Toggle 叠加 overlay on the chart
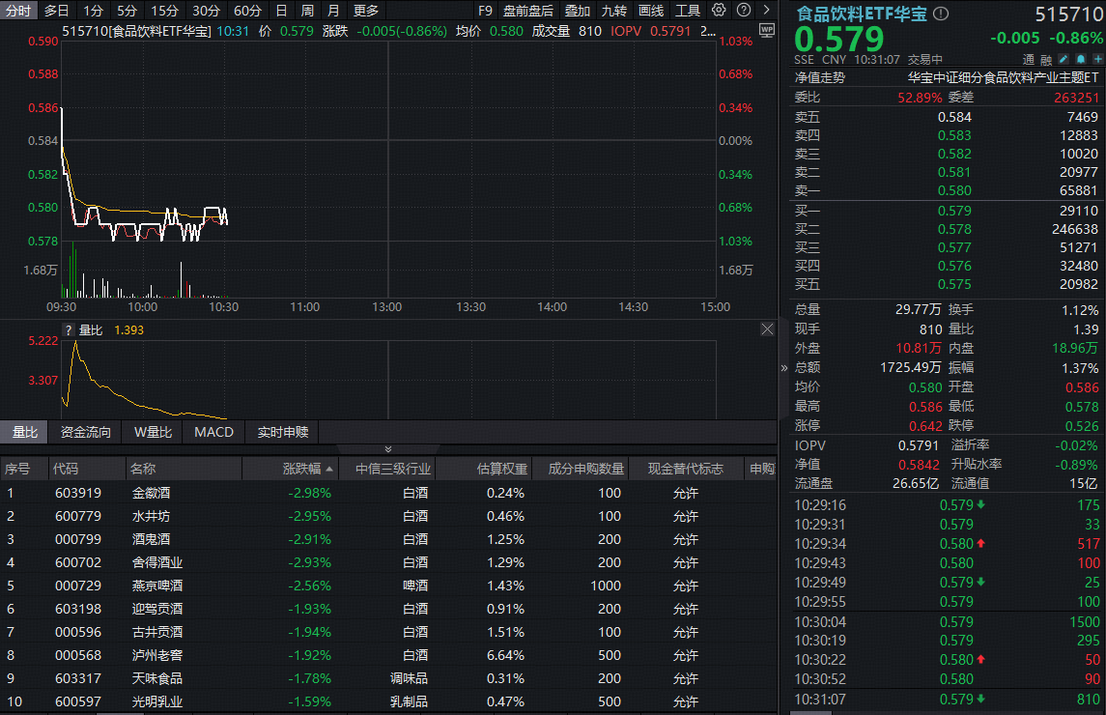 578,11
